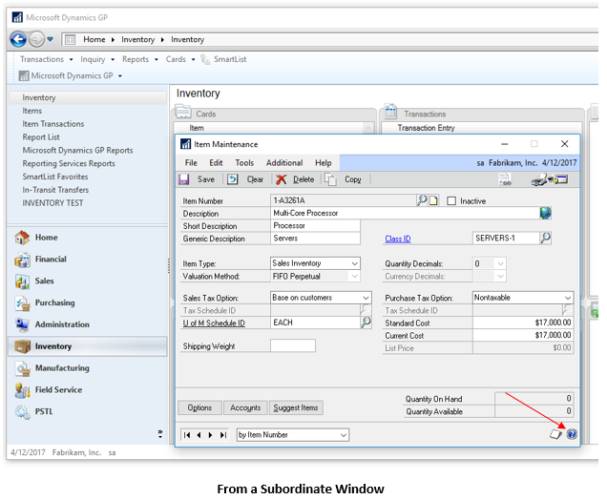Click the Suggest Items button
Viewport: 607px width, 500px height.
[x=296, y=407]
